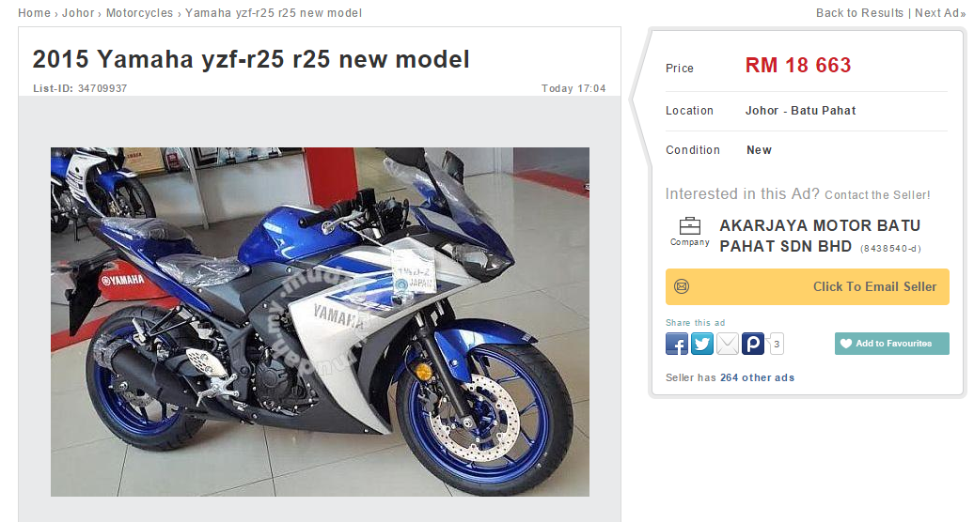Open the Home breadcrumb link
This screenshot has height=522, width=974.
pyautogui.click(x=34, y=13)
